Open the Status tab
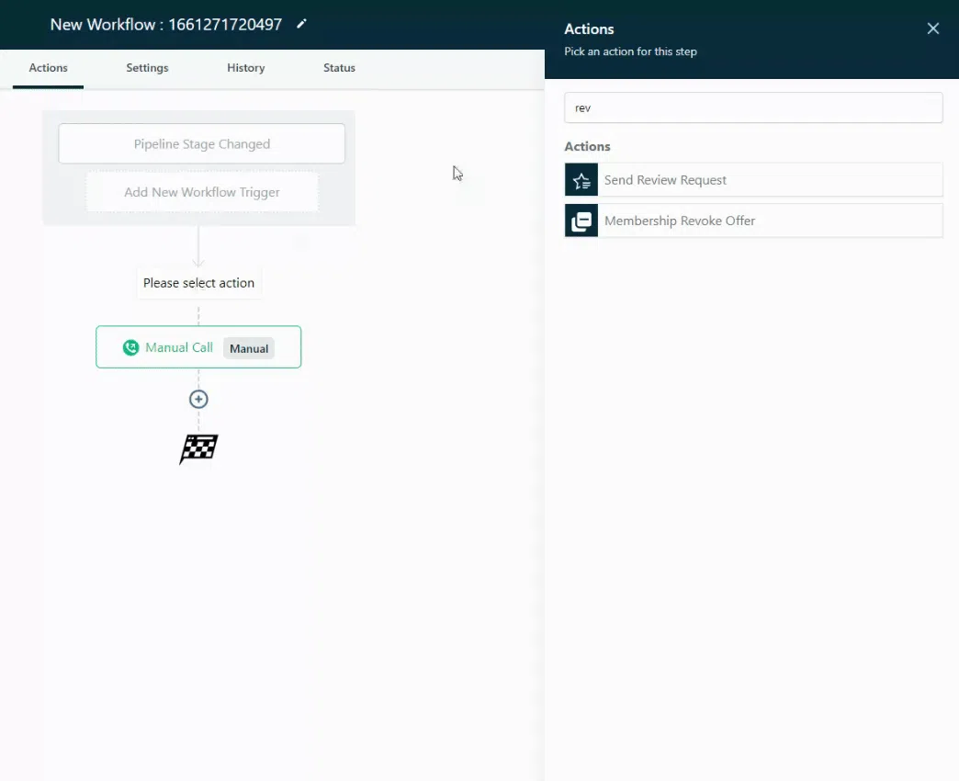The image size is (959, 781). pos(340,68)
